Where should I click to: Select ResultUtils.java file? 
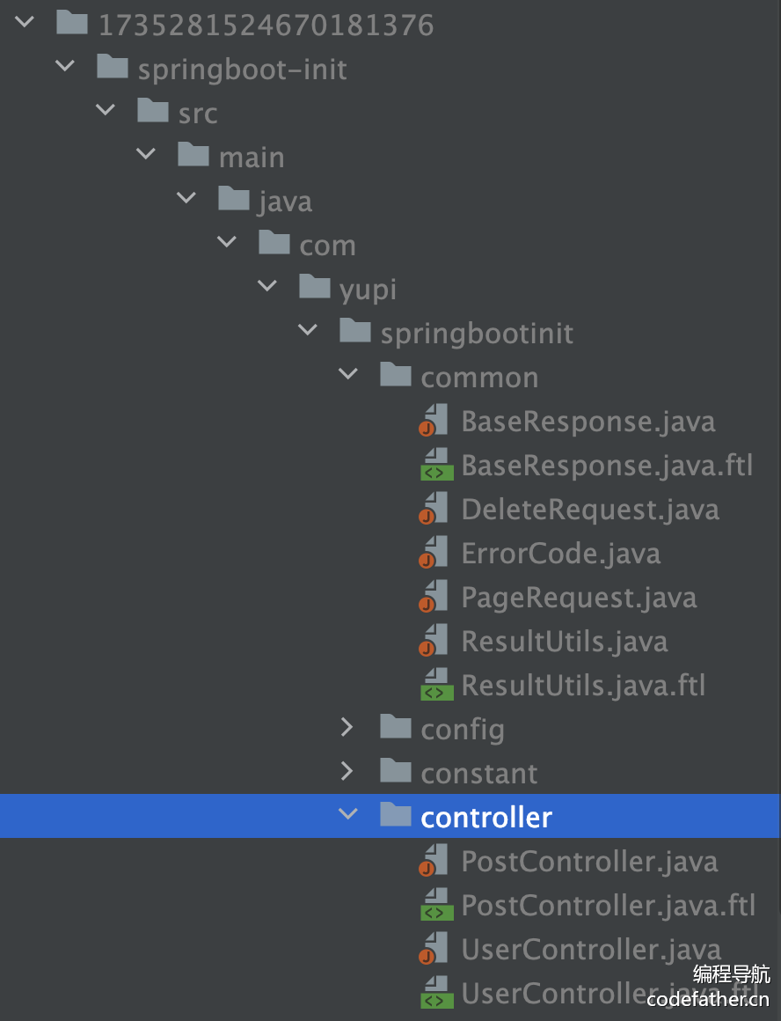564,642
